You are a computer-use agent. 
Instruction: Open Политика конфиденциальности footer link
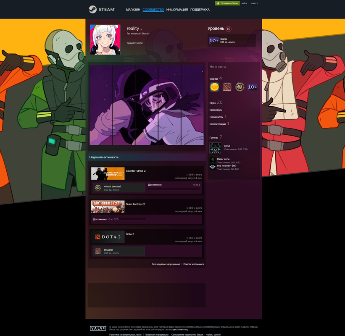point(125,335)
